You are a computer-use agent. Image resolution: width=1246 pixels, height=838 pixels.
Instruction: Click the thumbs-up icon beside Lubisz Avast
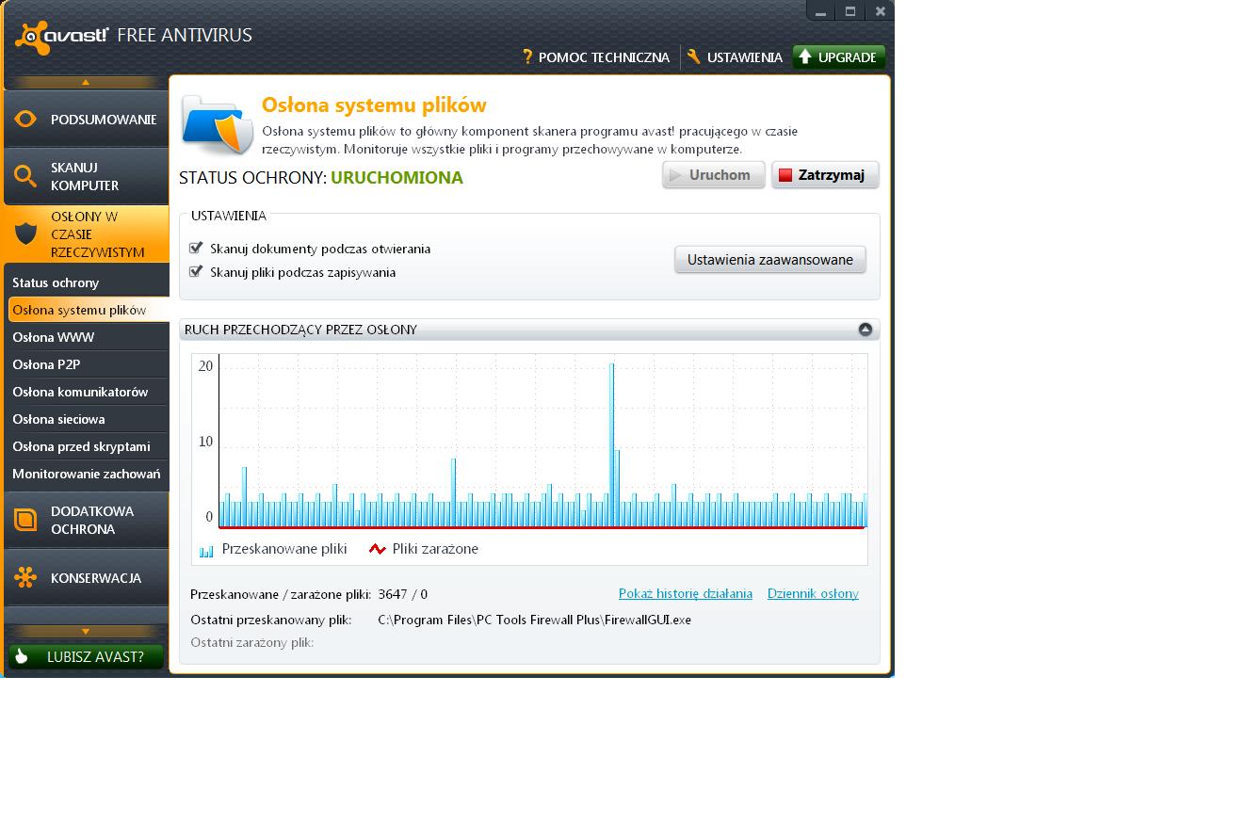coord(22,656)
